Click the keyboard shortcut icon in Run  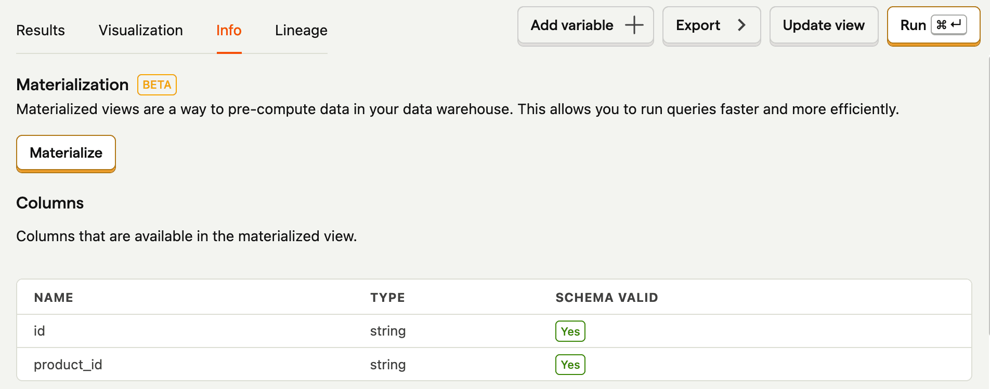click(948, 25)
